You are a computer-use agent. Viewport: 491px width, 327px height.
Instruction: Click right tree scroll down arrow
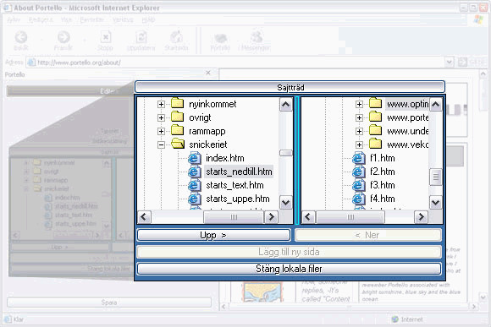[436, 202]
